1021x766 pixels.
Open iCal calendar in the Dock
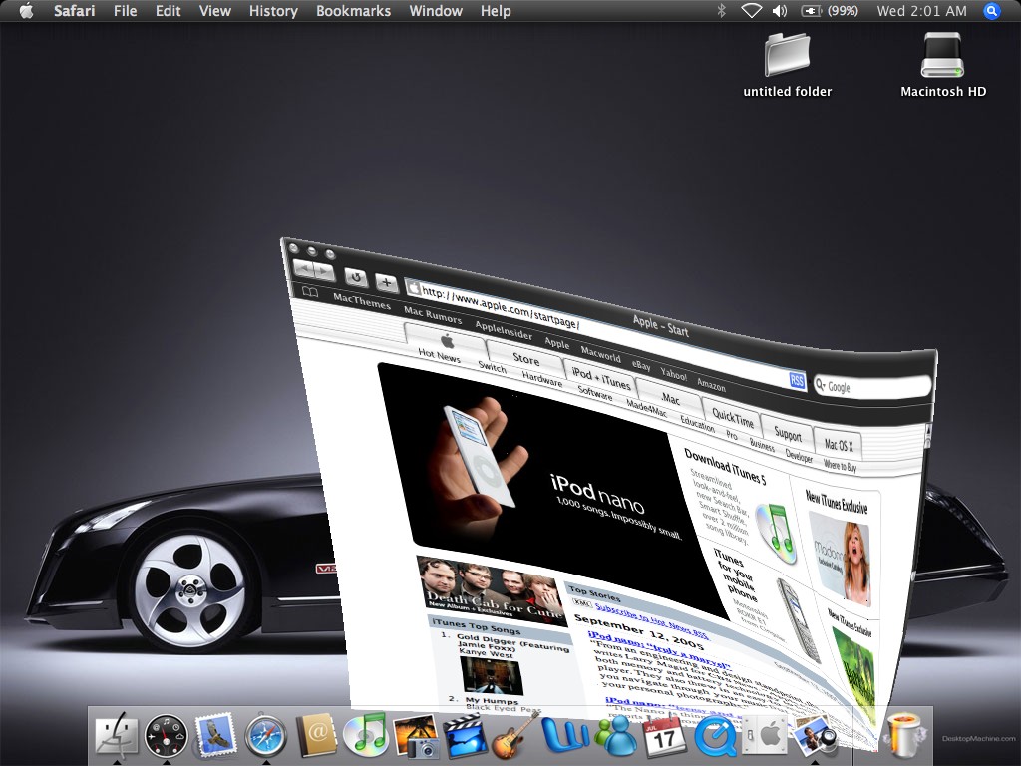tap(664, 736)
